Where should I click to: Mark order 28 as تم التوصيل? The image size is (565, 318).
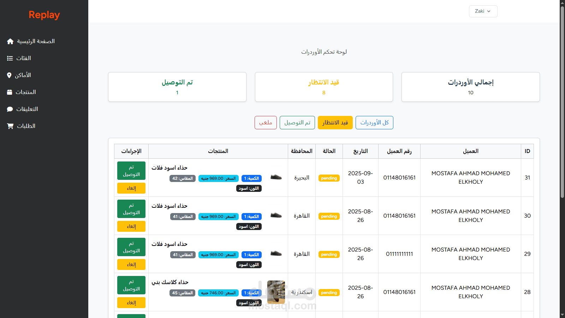click(x=131, y=285)
